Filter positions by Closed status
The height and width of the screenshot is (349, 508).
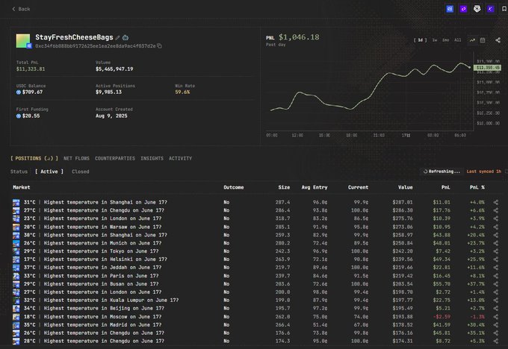click(x=81, y=172)
